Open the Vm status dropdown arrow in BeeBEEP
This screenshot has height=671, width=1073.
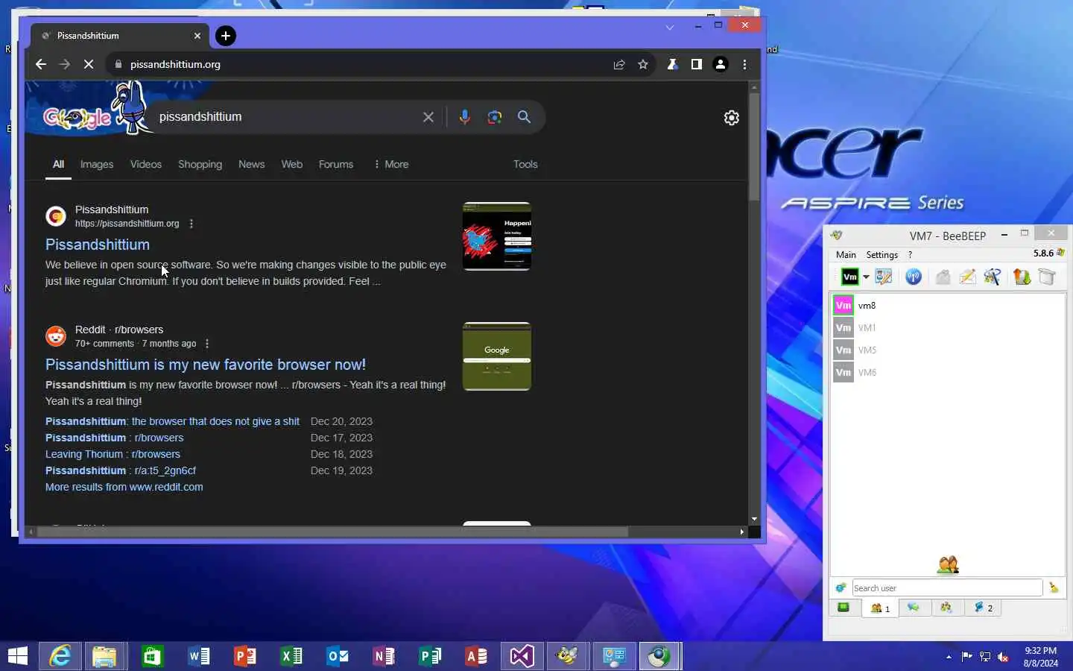[x=866, y=277]
